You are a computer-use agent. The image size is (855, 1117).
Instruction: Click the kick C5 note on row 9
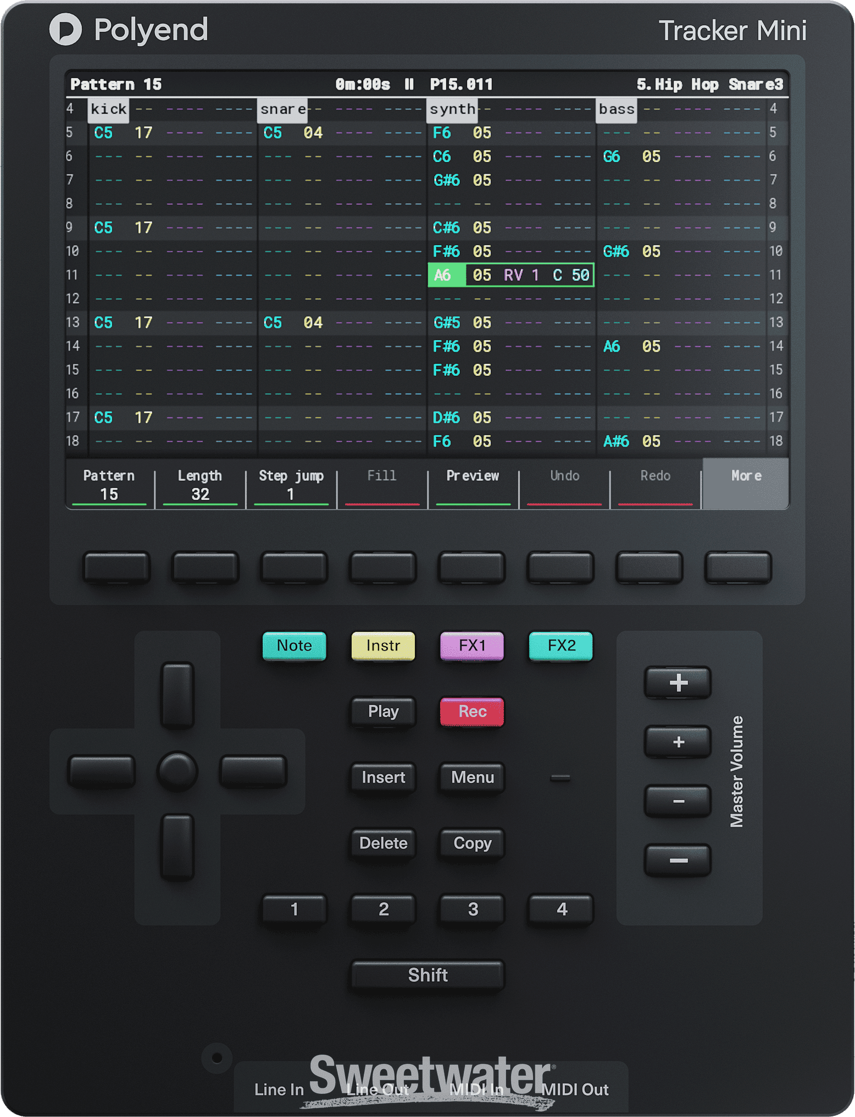click(103, 227)
